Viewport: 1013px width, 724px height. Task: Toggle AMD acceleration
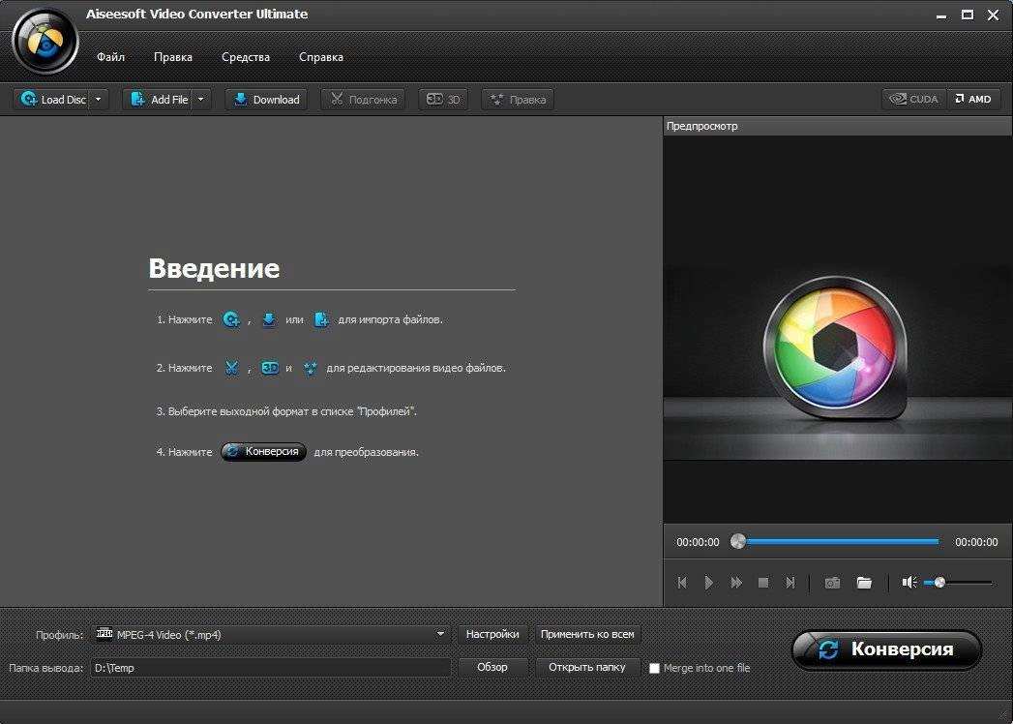tap(973, 99)
